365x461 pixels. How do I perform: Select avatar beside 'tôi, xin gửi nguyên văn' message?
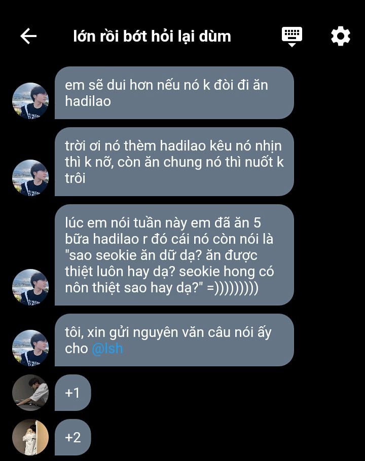[30, 348]
